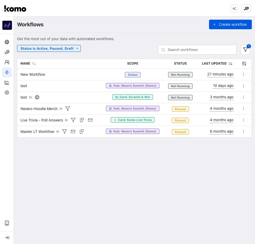Open the analytics chart icon in sidebar
Viewport: 255px width, 244px height.
pyautogui.click(x=7, y=82)
